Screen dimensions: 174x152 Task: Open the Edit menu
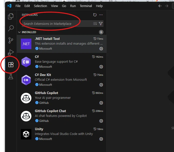click(27, 6)
